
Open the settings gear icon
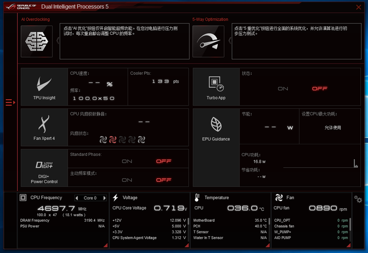358,199
